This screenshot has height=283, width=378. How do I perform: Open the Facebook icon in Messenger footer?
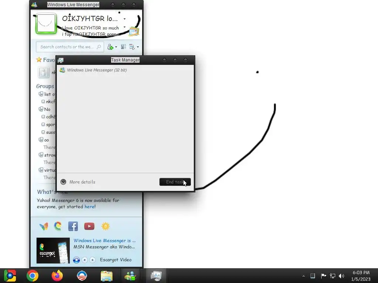click(x=73, y=226)
